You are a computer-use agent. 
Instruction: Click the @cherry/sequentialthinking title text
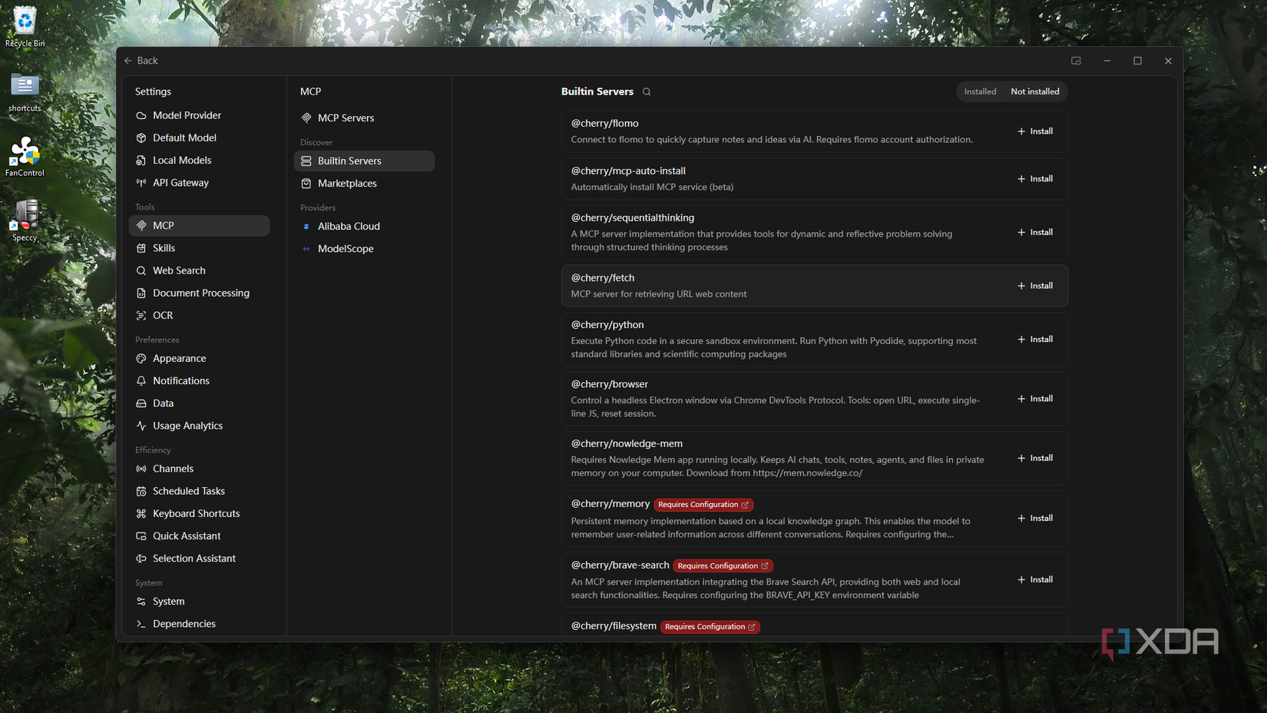click(x=633, y=218)
